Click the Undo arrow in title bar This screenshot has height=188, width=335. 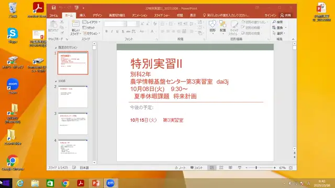[x=61, y=8]
